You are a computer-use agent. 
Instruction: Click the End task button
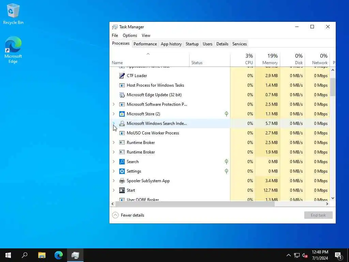pyautogui.click(x=318, y=215)
